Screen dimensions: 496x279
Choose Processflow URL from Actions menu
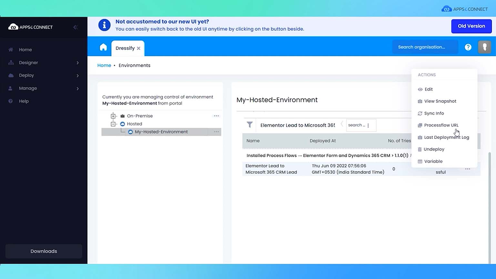441,125
